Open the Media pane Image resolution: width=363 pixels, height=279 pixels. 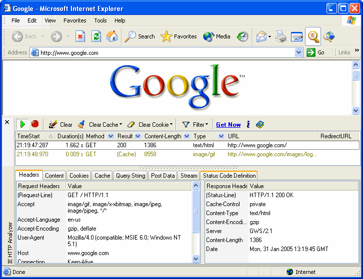pos(216,36)
